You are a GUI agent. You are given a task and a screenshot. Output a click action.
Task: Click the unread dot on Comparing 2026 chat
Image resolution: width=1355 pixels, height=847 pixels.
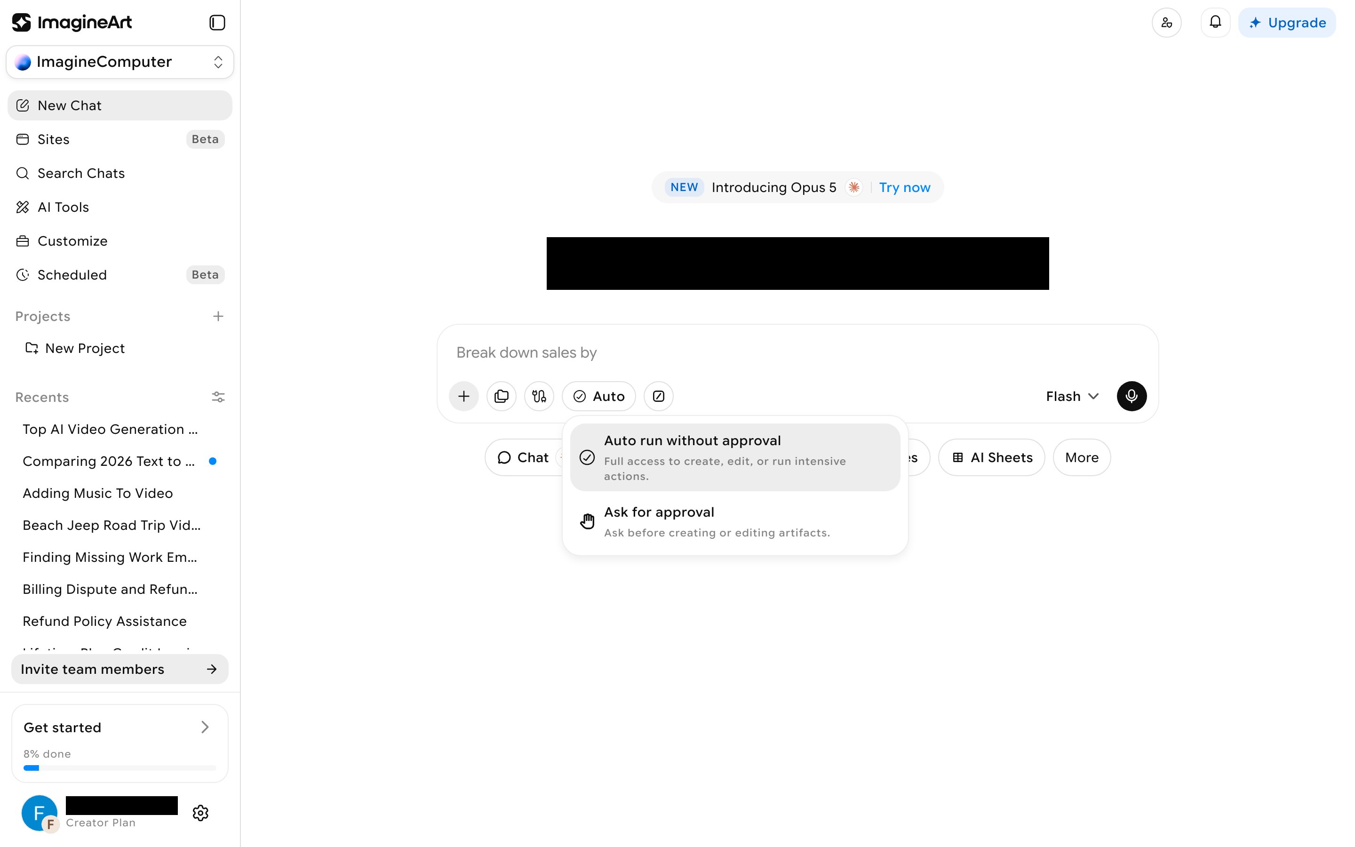point(213,461)
